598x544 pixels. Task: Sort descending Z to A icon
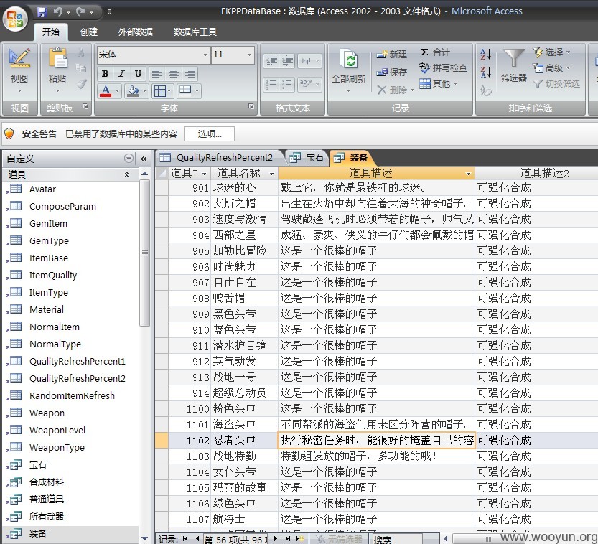point(485,72)
